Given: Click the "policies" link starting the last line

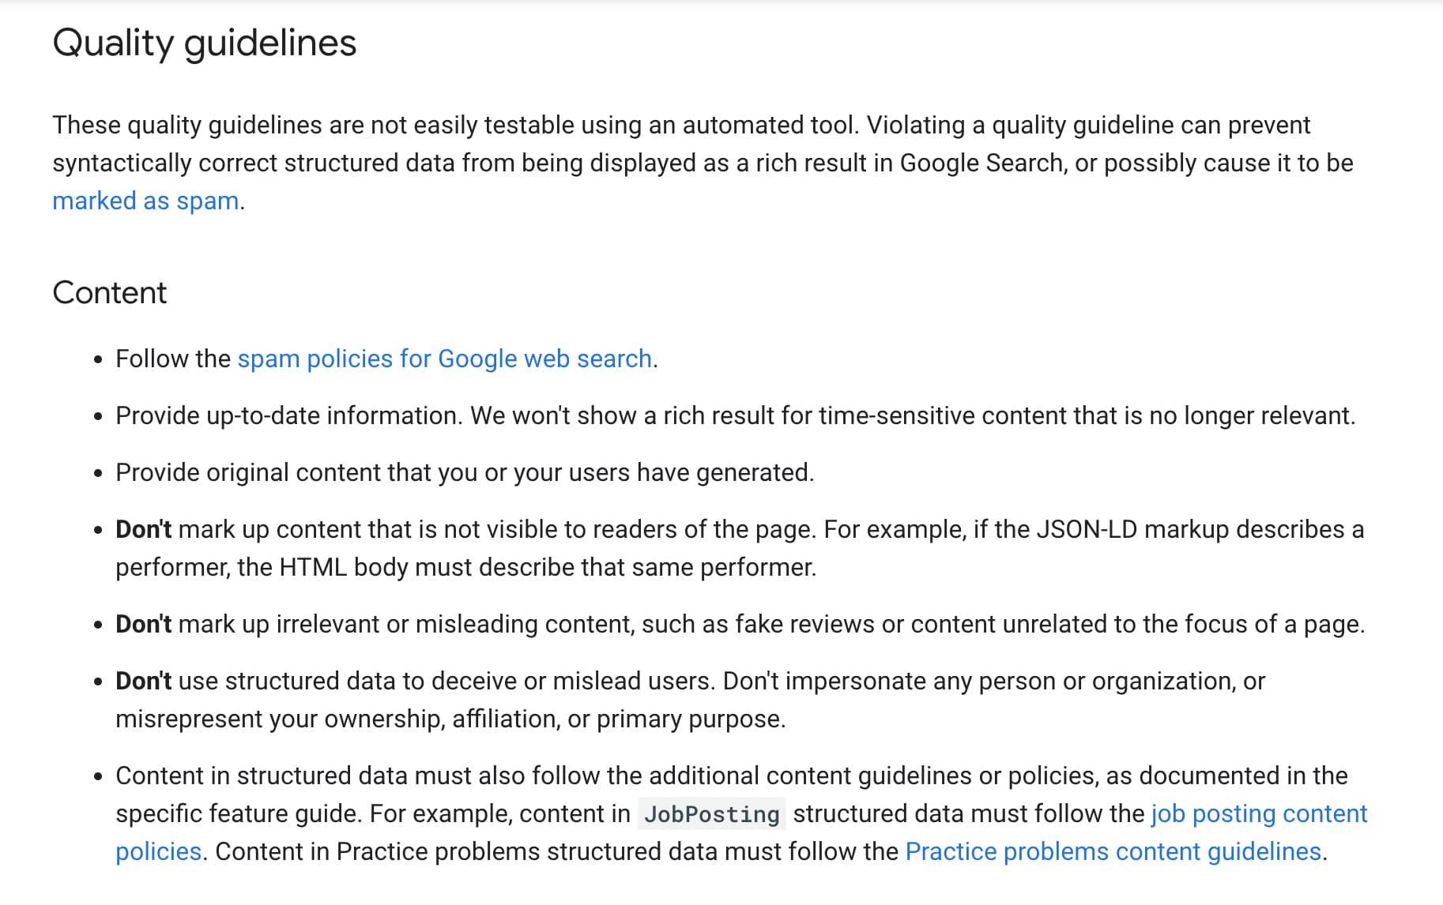Looking at the screenshot, I should (158, 851).
